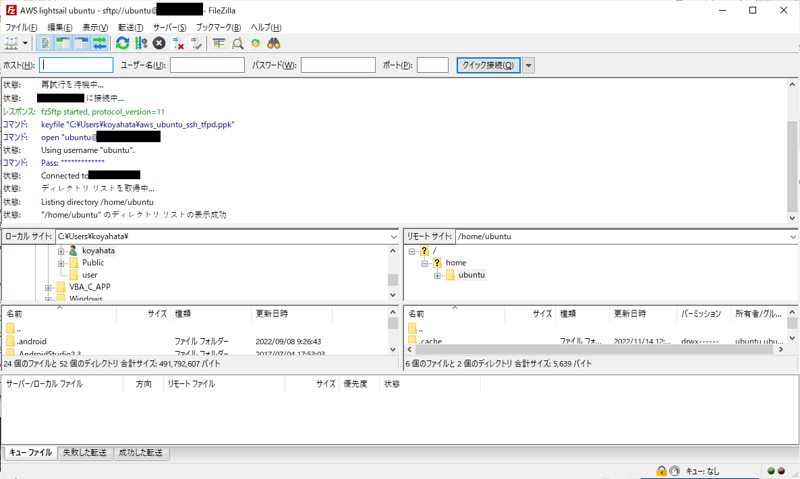The width and height of the screenshot is (800, 479).
Task: Open the ヘルプ(H) menu
Action: [x=266, y=28]
